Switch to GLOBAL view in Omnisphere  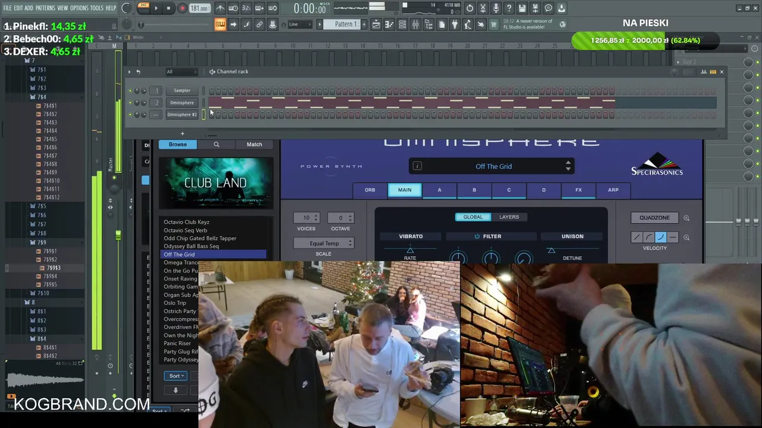473,217
